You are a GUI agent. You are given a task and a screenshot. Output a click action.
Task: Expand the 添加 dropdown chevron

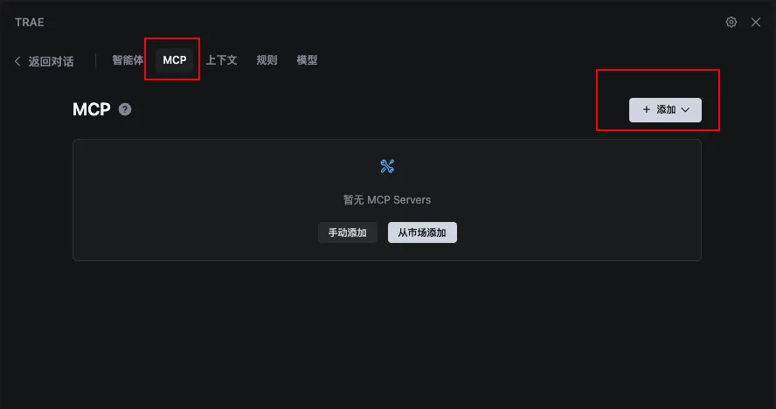(x=685, y=110)
